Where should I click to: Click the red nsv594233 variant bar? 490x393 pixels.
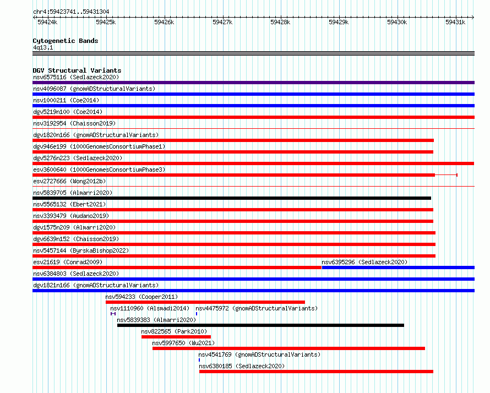pyautogui.click(x=205, y=302)
